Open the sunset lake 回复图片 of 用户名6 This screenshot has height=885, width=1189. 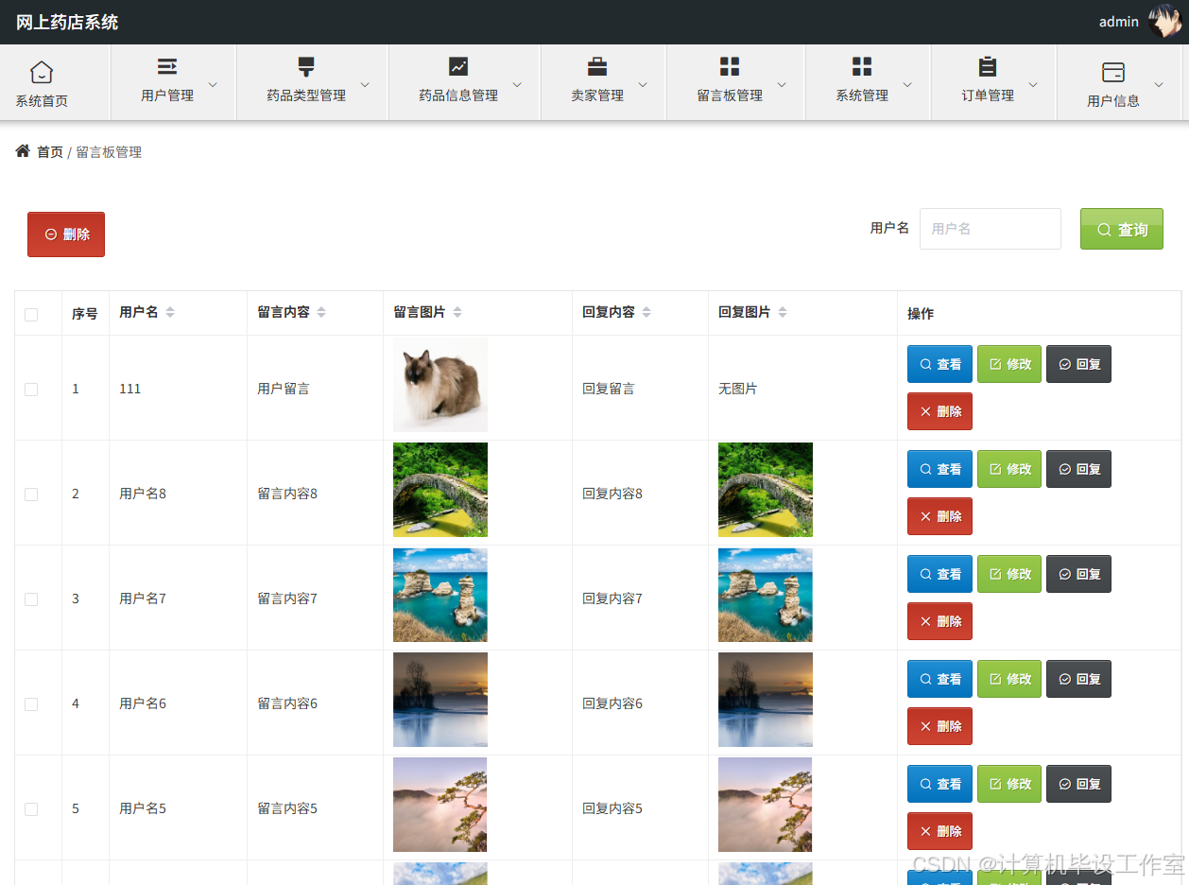pos(766,700)
